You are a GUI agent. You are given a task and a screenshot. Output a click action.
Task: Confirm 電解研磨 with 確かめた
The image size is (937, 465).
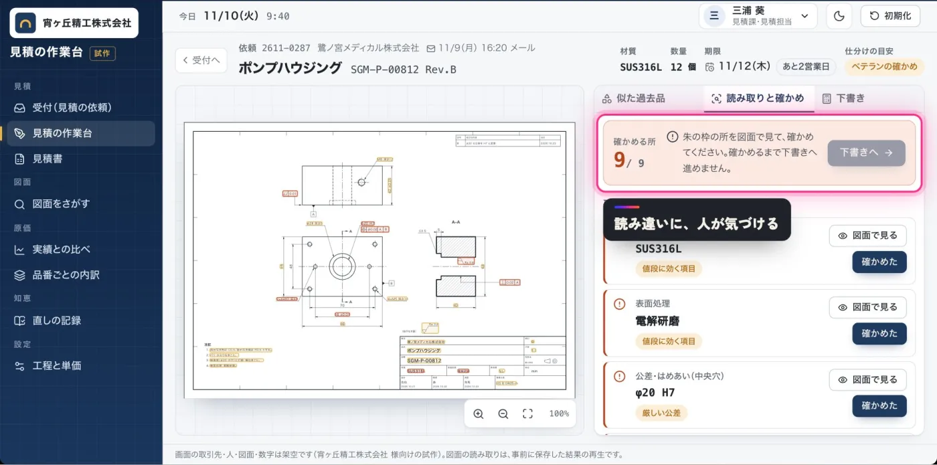(879, 333)
